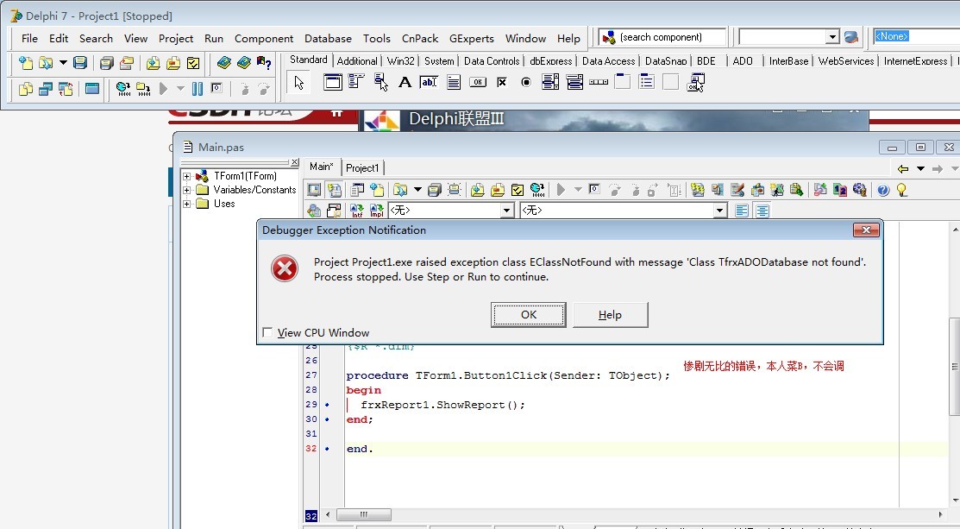
Task: Click the What's This help icon
Action: [264, 63]
